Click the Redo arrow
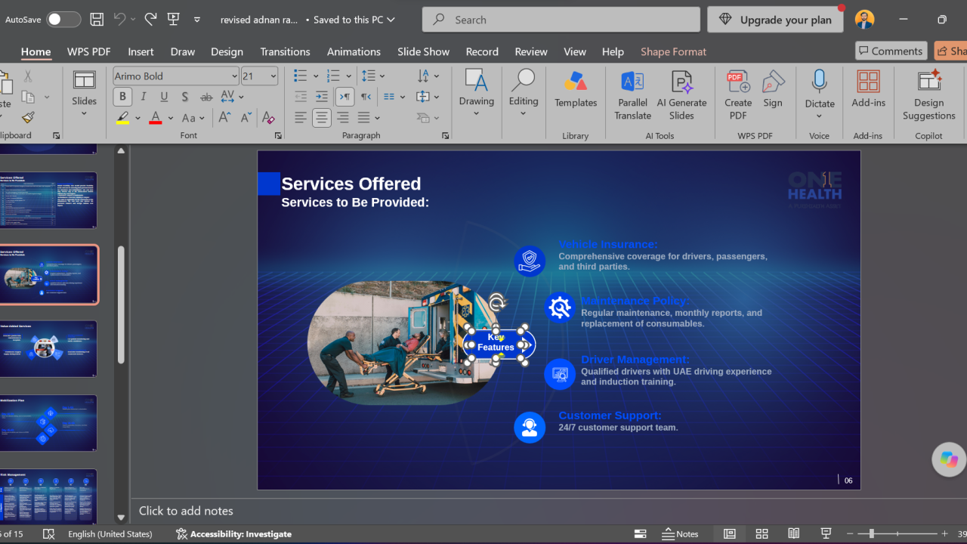The image size is (967, 544). 150,20
